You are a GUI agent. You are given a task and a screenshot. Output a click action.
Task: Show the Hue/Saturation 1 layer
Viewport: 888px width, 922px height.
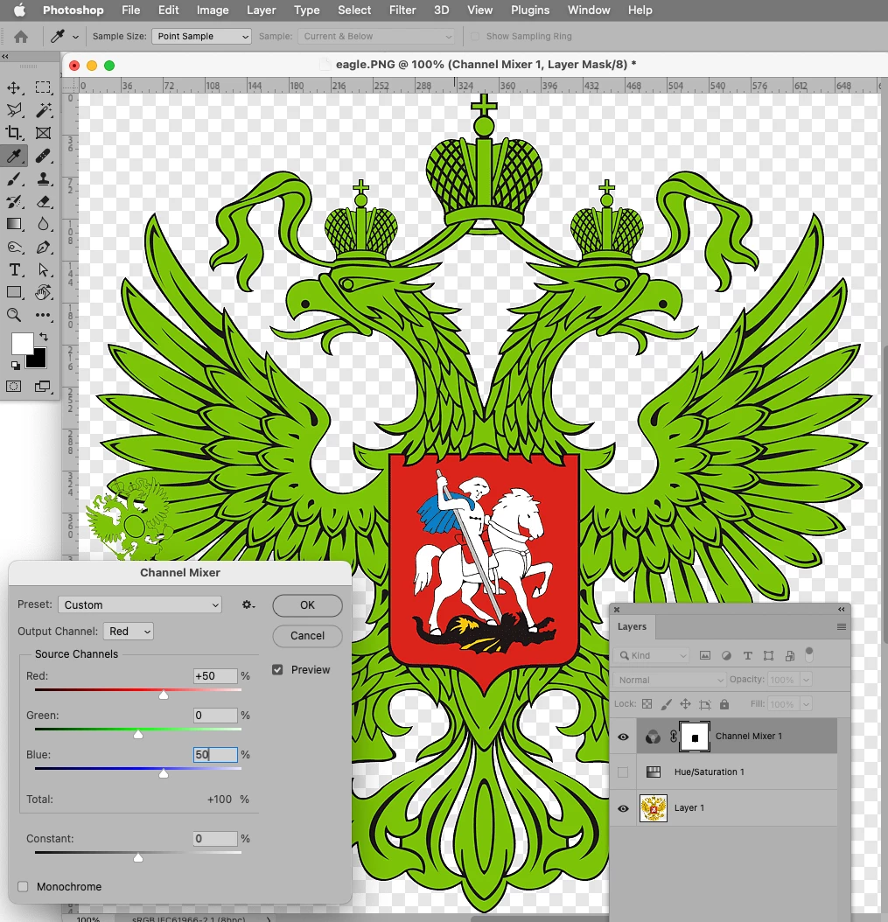(624, 772)
